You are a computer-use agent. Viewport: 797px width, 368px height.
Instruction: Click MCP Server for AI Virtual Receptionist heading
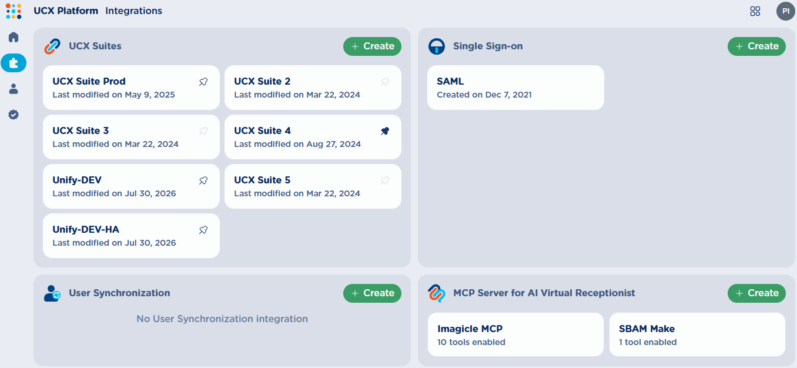tap(544, 293)
